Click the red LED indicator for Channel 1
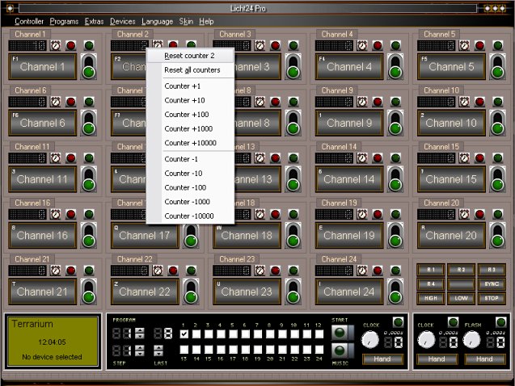Screen dimensions: 515x386 [x=70, y=46]
